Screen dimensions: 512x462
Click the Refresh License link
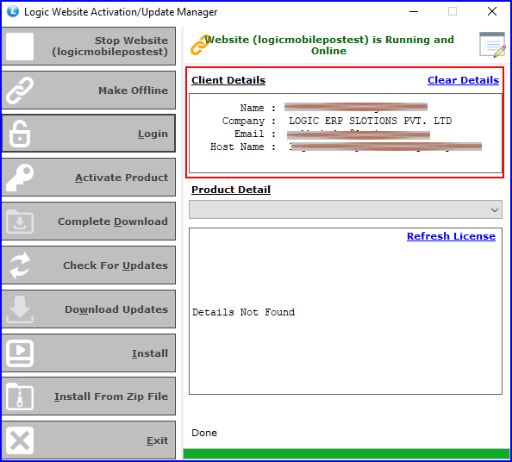pyautogui.click(x=451, y=236)
